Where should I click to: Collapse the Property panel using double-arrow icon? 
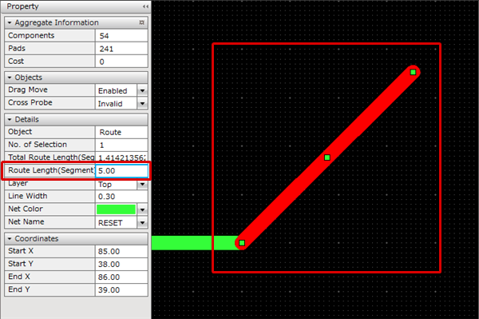click(145, 6)
